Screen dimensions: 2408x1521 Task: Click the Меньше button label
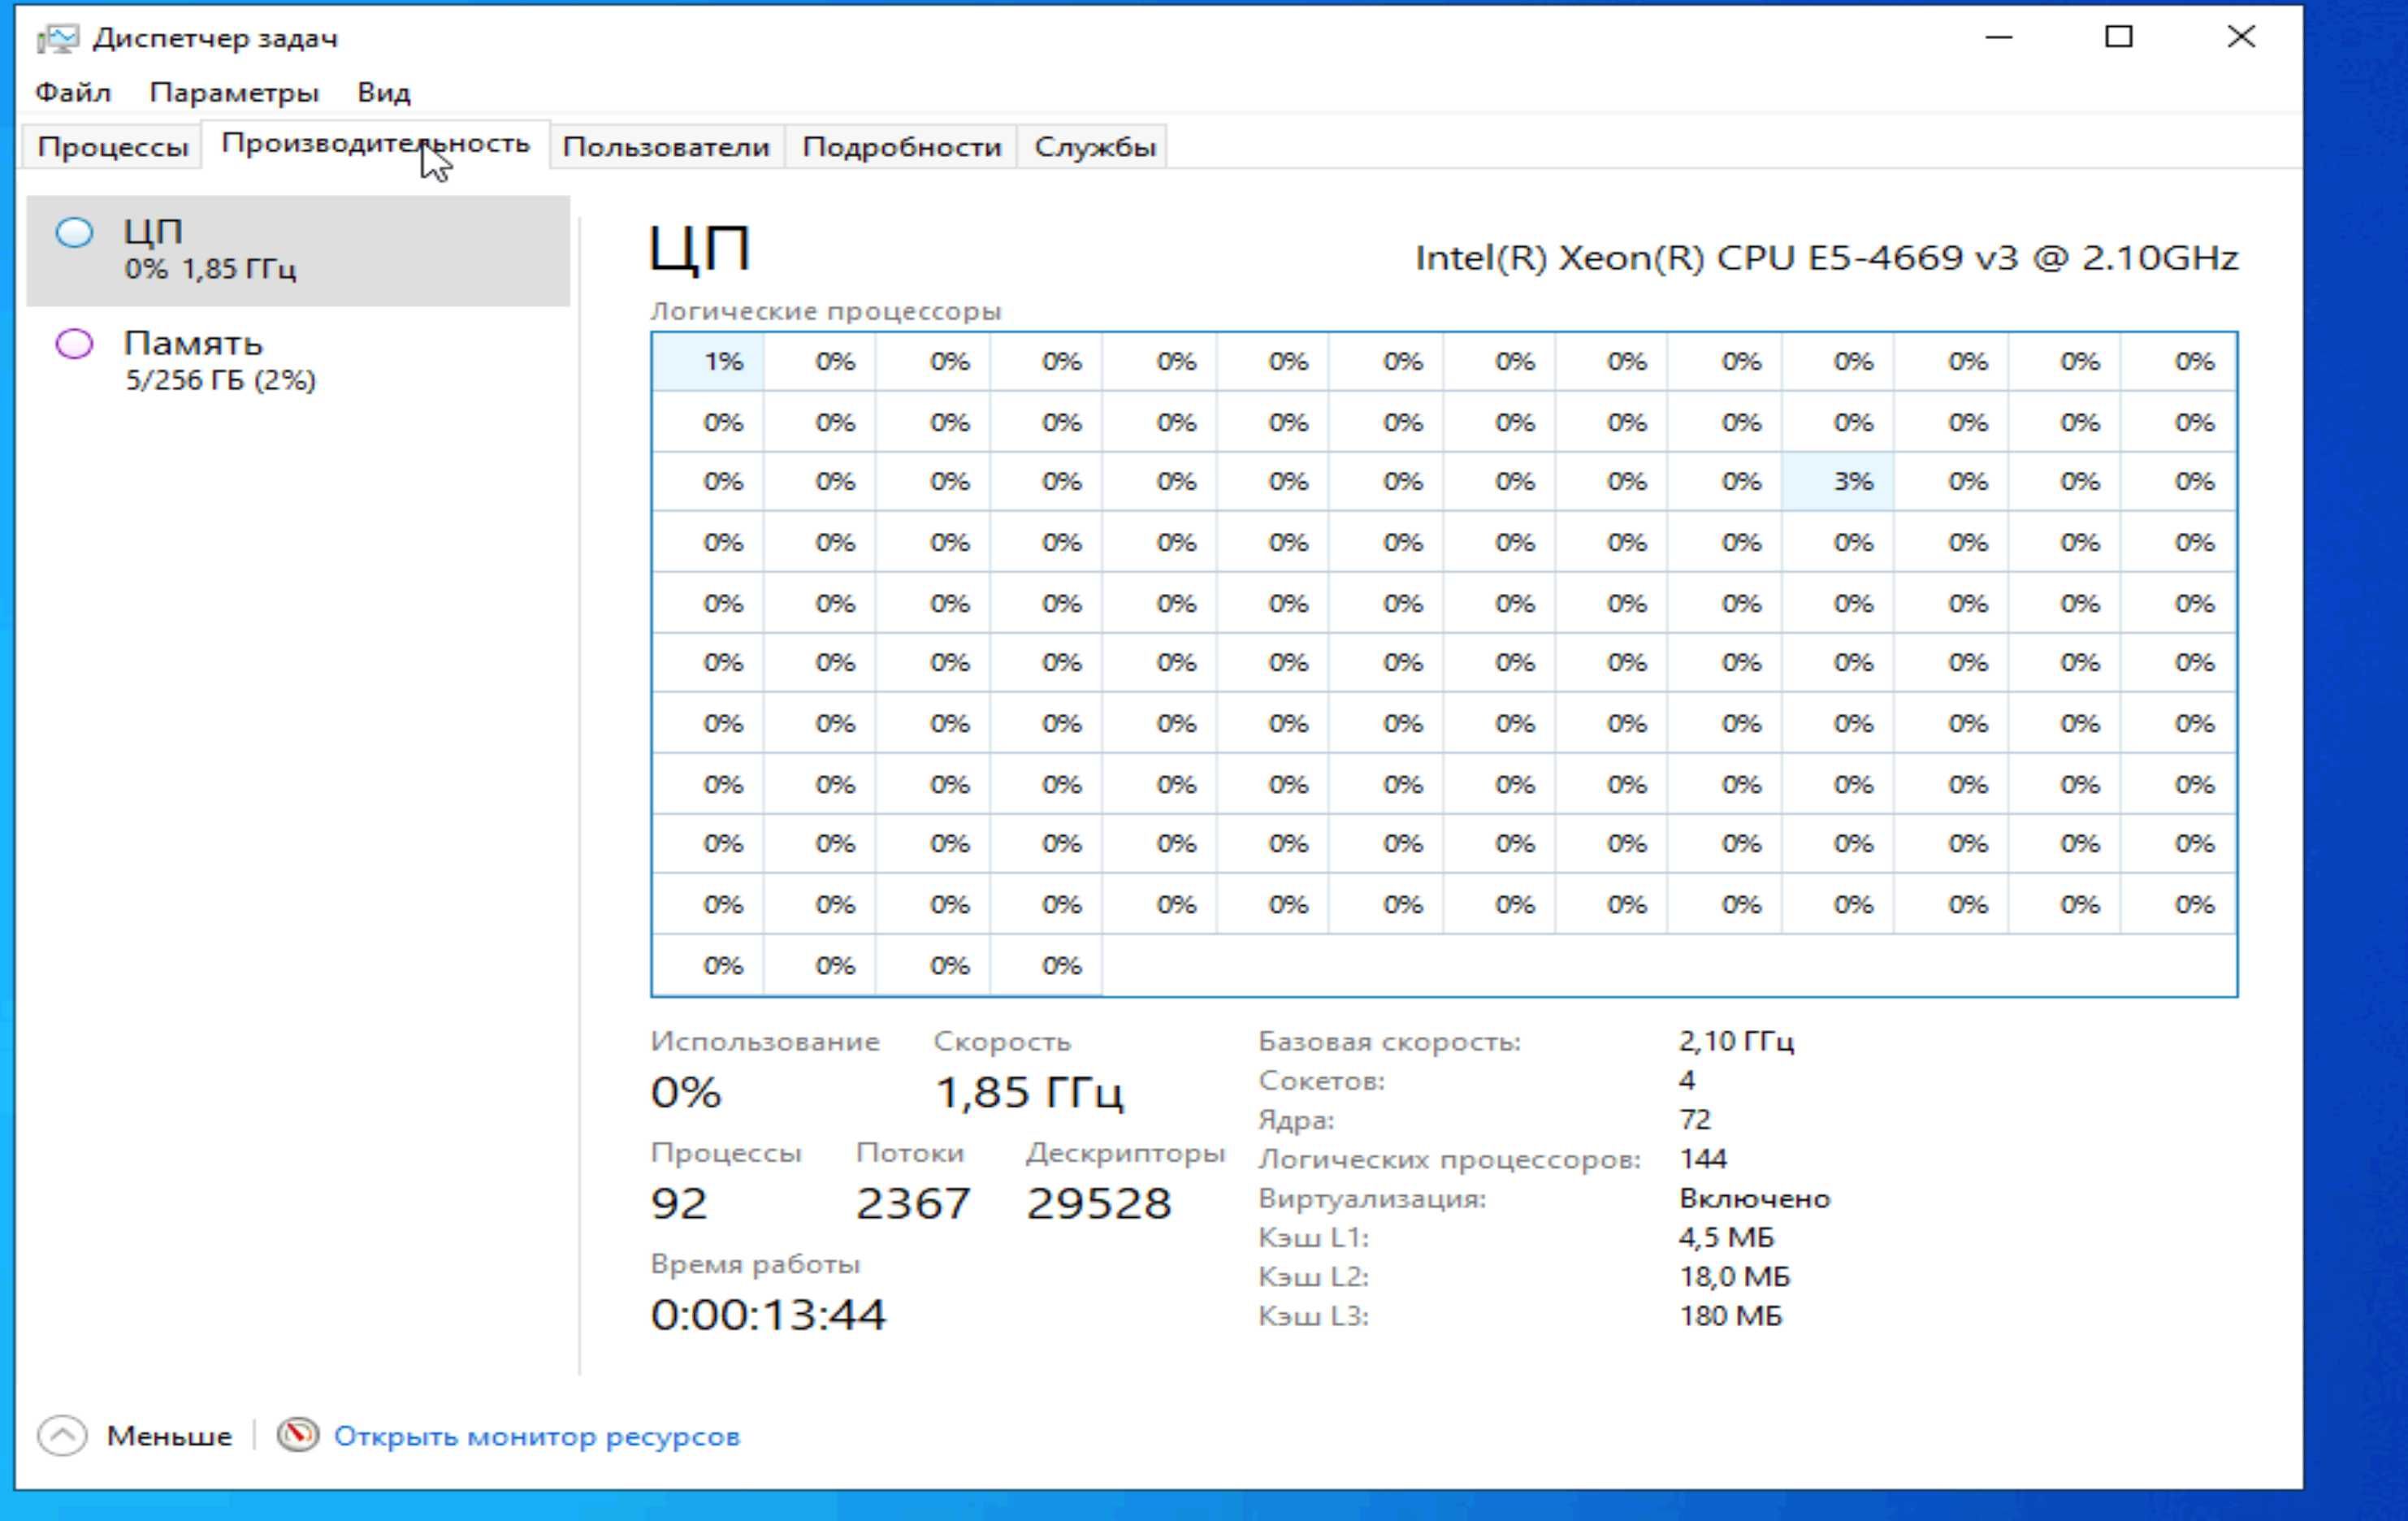pos(169,1436)
